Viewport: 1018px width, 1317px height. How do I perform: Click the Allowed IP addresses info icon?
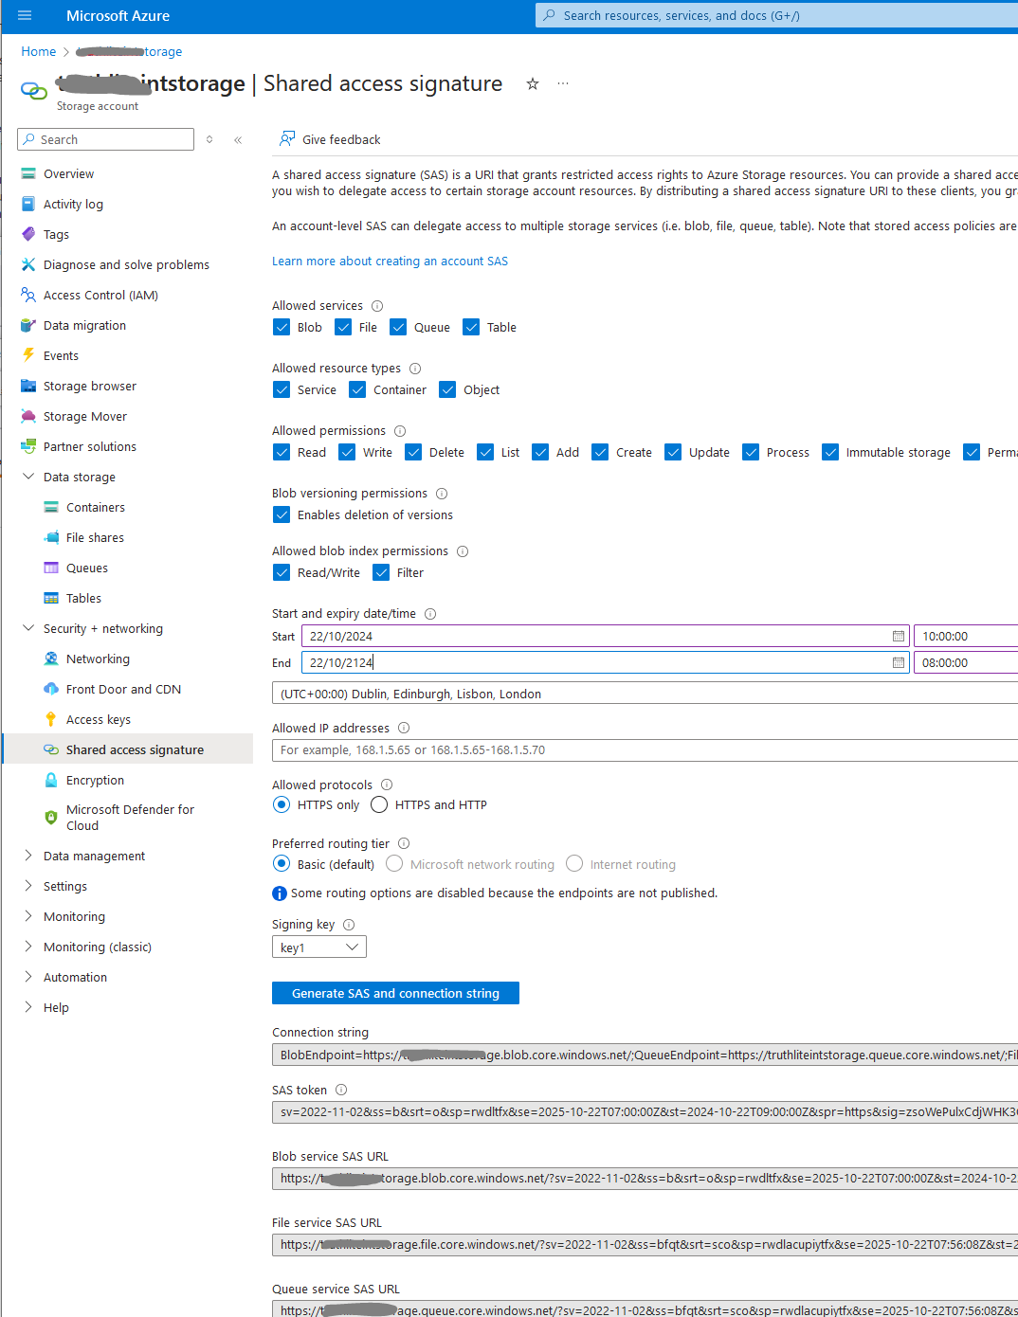pos(404,729)
